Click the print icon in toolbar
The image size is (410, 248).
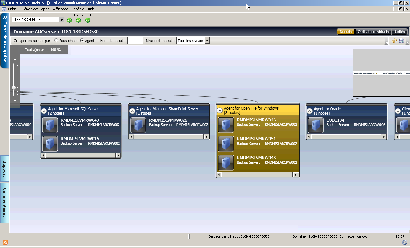pos(401,41)
